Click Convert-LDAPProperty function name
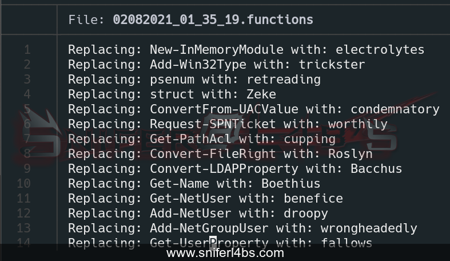The height and width of the screenshot is (261, 450). pos(224,169)
